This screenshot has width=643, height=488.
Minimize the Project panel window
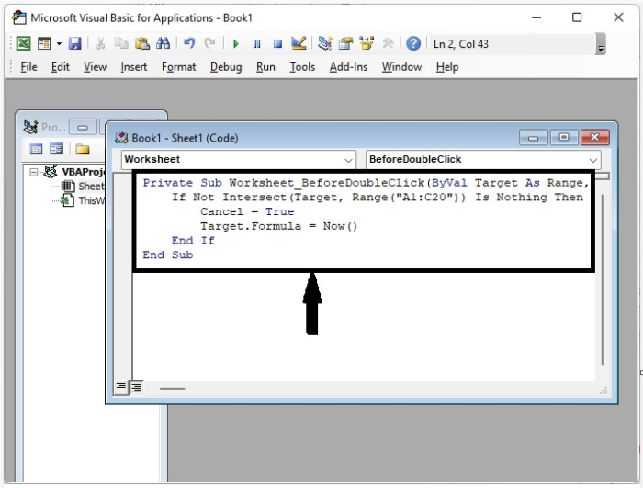click(x=83, y=127)
